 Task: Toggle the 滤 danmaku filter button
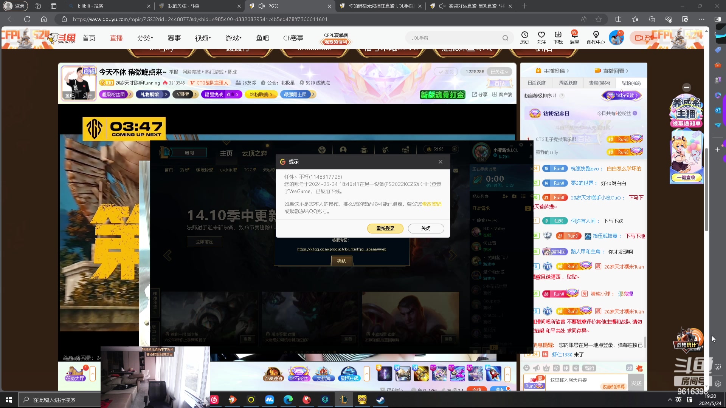[x=629, y=368]
